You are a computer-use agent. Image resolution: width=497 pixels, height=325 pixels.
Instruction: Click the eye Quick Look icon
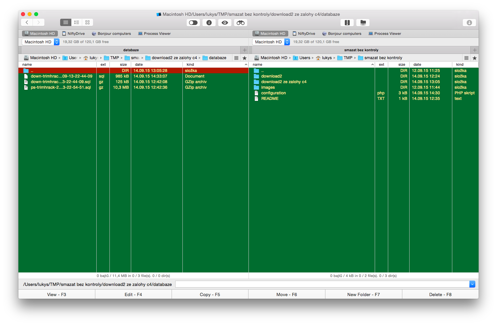[225, 23]
